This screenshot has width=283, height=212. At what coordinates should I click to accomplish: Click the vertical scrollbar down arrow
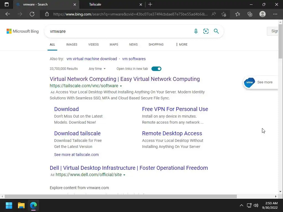click(x=280, y=192)
